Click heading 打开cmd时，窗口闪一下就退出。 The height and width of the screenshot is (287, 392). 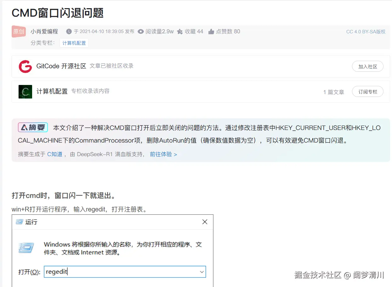[x=65, y=195]
